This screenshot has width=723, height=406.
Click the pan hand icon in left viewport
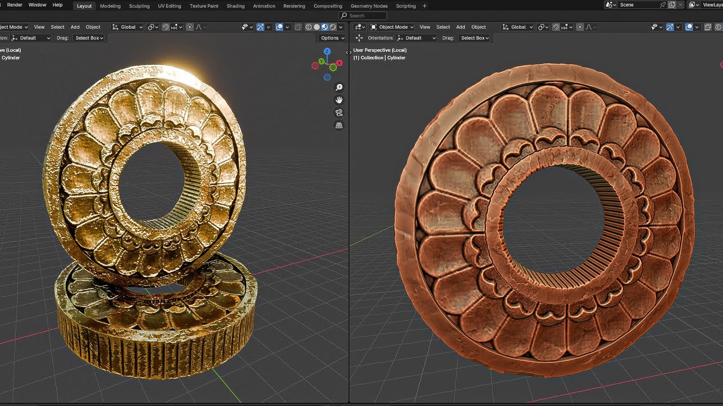pyautogui.click(x=339, y=100)
